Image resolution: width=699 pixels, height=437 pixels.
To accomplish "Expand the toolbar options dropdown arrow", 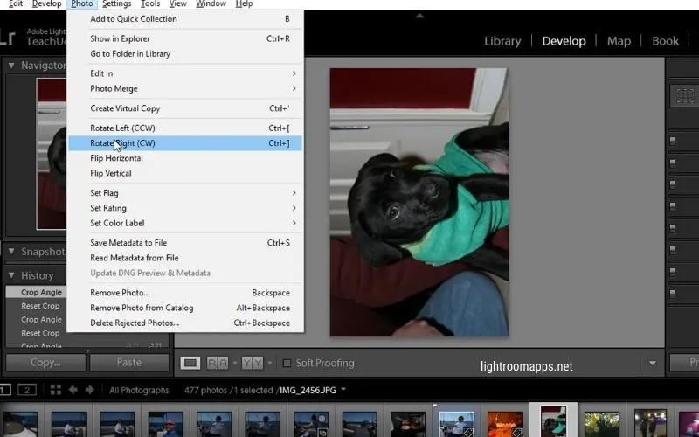I will tap(652, 363).
